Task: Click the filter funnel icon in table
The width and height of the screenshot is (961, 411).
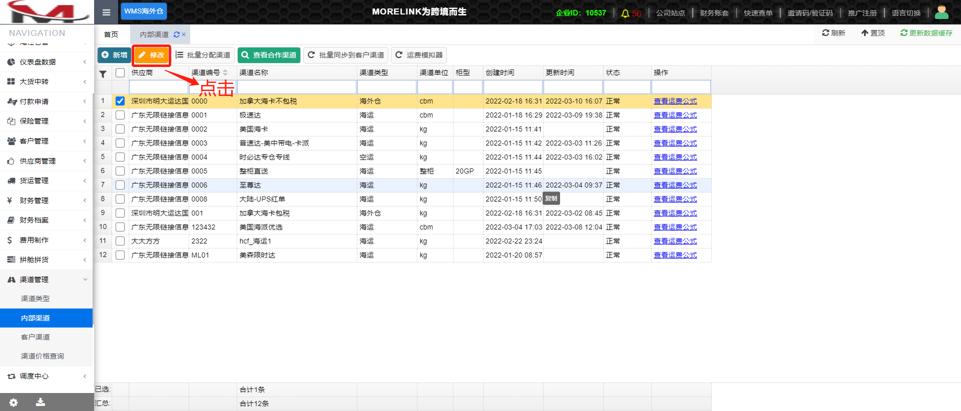Action: [103, 74]
